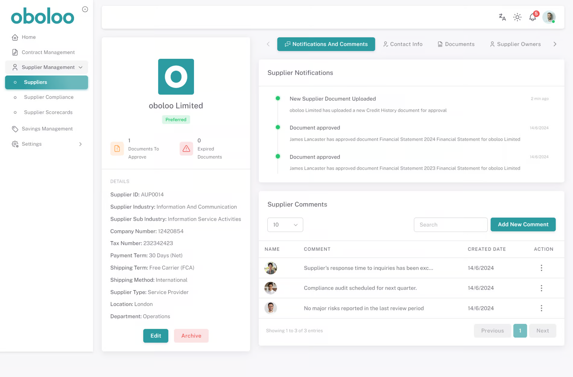Click page 1 in comments pagination
Screen dimensions: 573x377
coord(520,331)
